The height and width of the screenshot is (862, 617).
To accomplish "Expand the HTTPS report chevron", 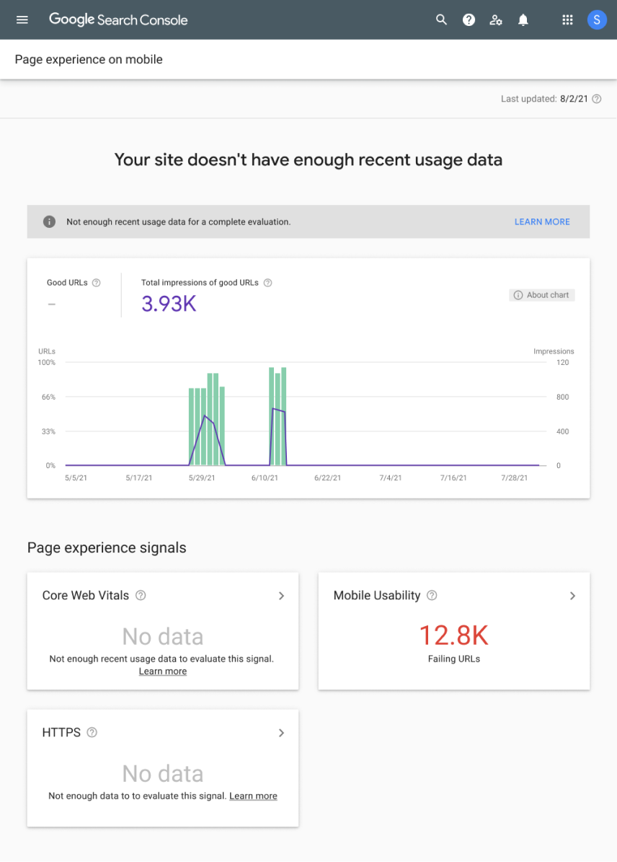I will point(281,733).
